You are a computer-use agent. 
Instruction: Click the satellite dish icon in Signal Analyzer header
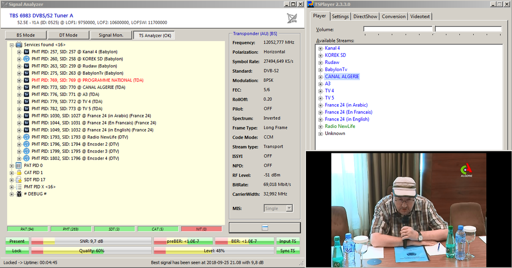coord(292,18)
